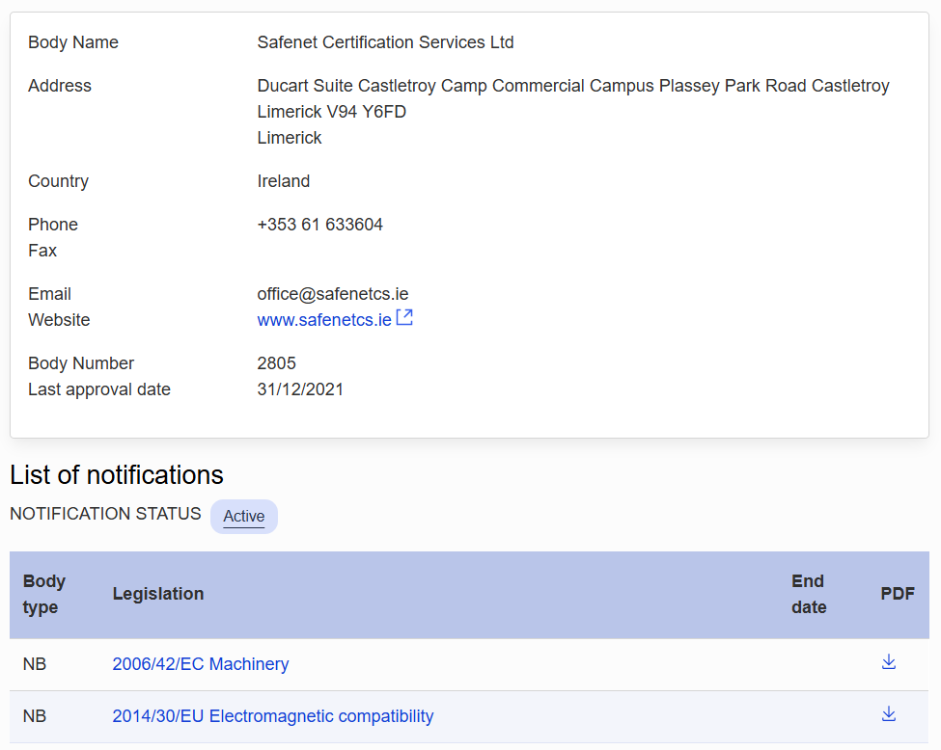
Task: Select the PDF column header
Action: (898, 594)
